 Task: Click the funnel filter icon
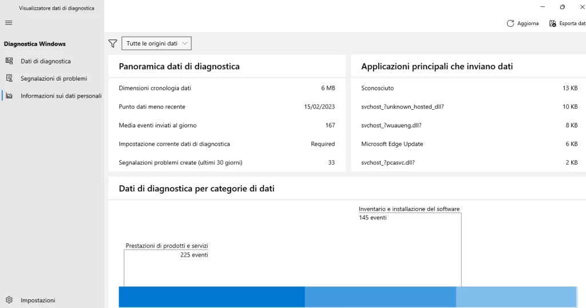pyautogui.click(x=113, y=43)
